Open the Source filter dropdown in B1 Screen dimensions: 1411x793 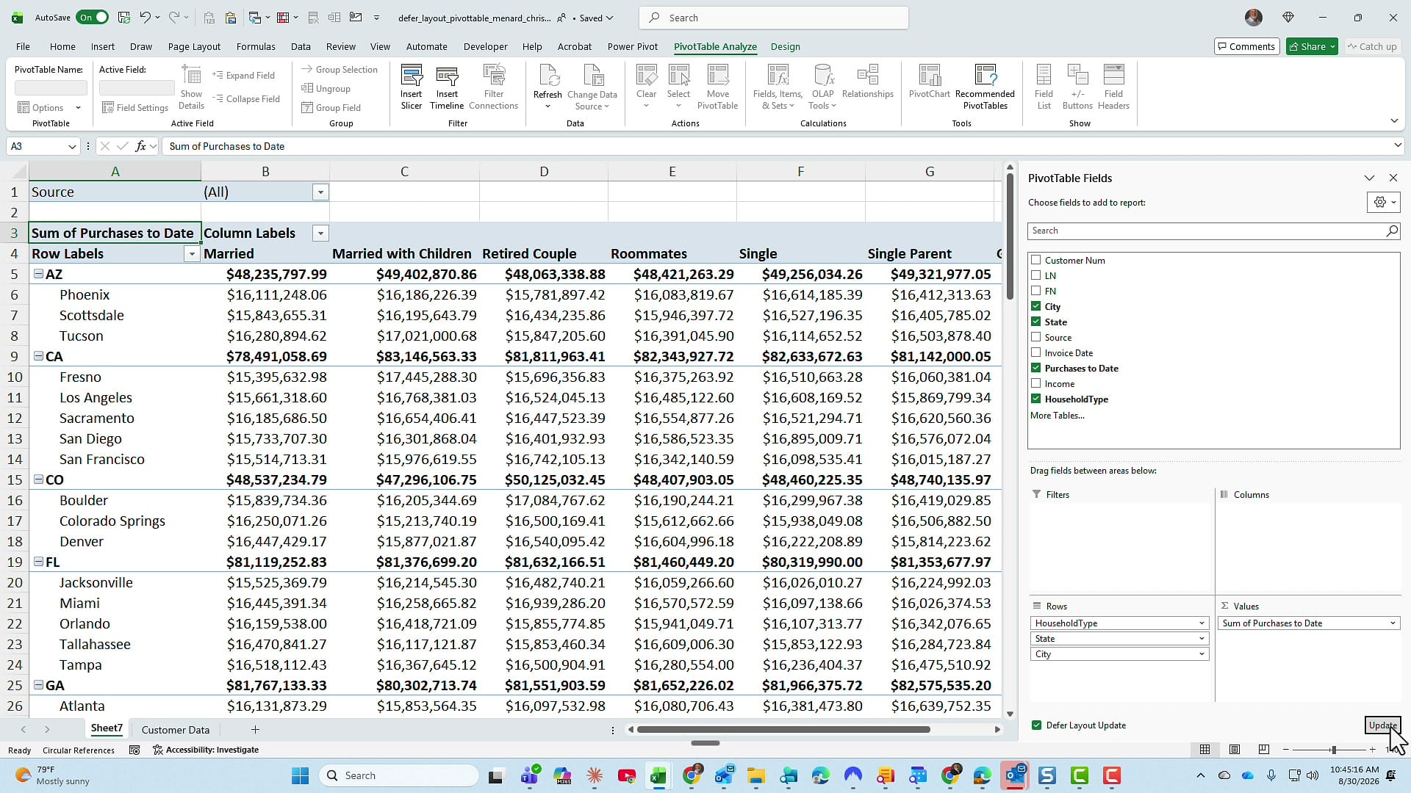click(x=320, y=192)
